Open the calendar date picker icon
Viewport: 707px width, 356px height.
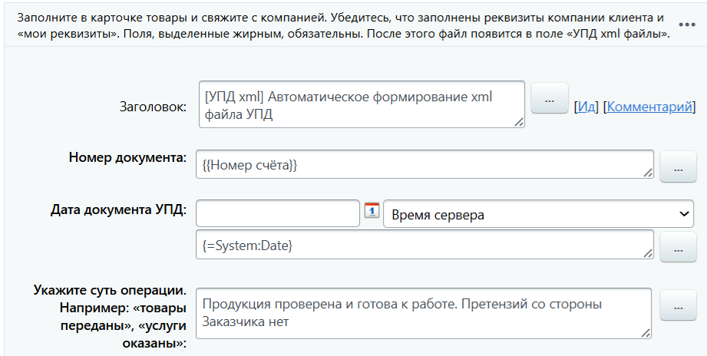[372, 211]
